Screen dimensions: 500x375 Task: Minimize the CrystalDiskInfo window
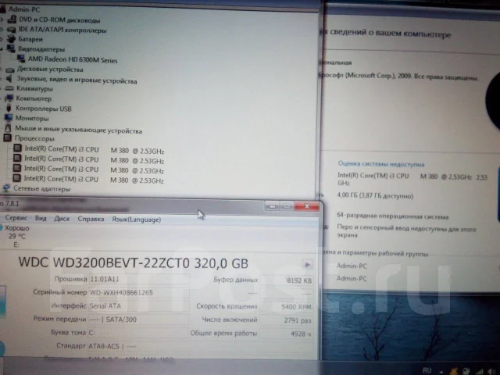tap(273, 206)
